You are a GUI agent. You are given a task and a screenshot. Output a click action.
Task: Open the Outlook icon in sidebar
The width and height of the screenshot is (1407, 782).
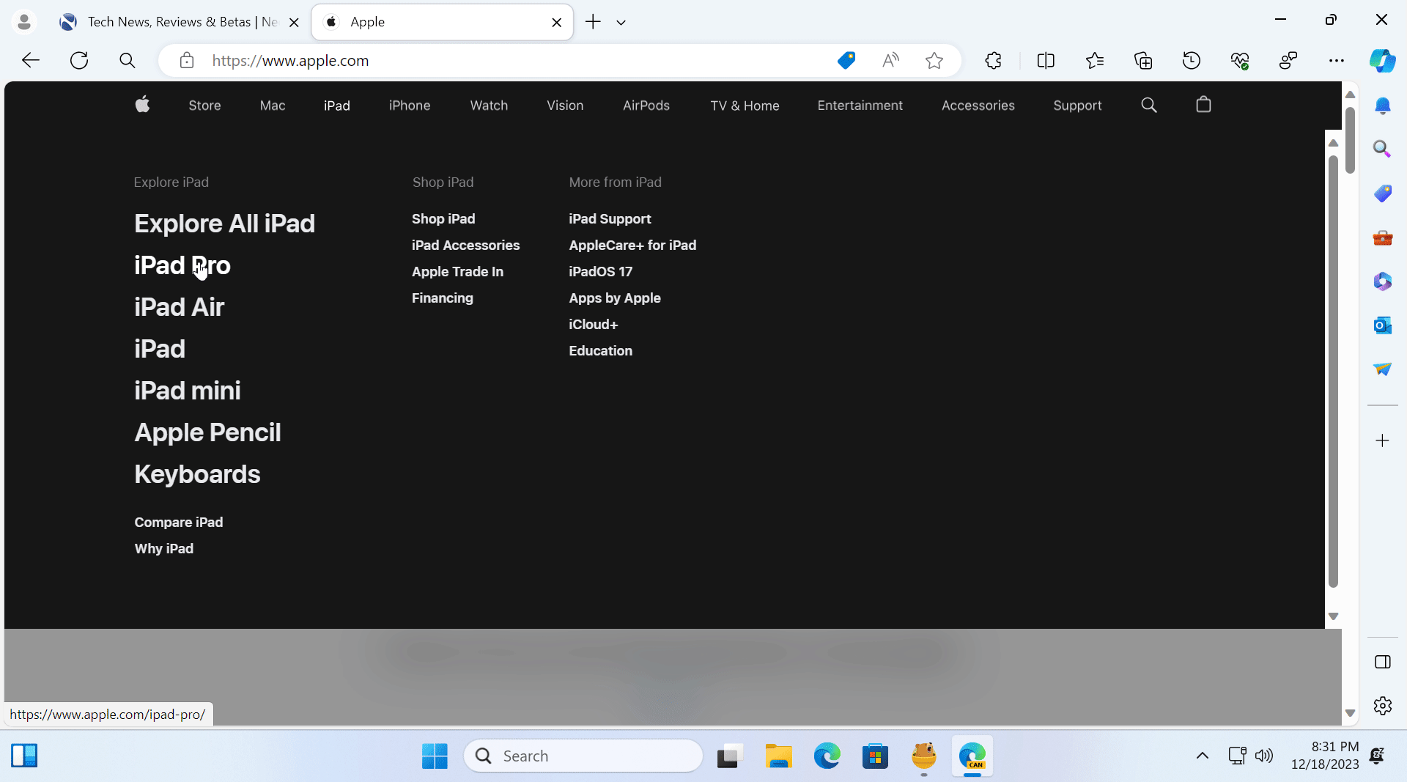point(1383,325)
